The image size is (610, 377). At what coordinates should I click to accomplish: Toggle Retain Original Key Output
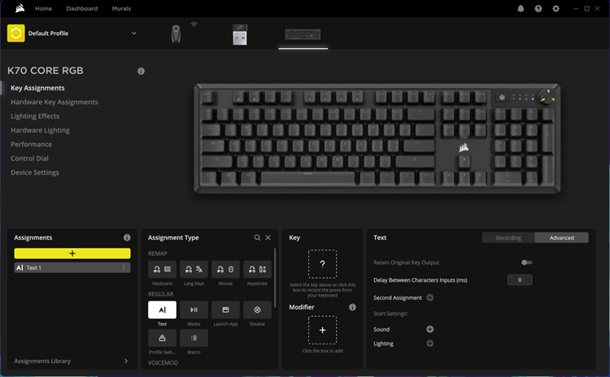coord(527,262)
